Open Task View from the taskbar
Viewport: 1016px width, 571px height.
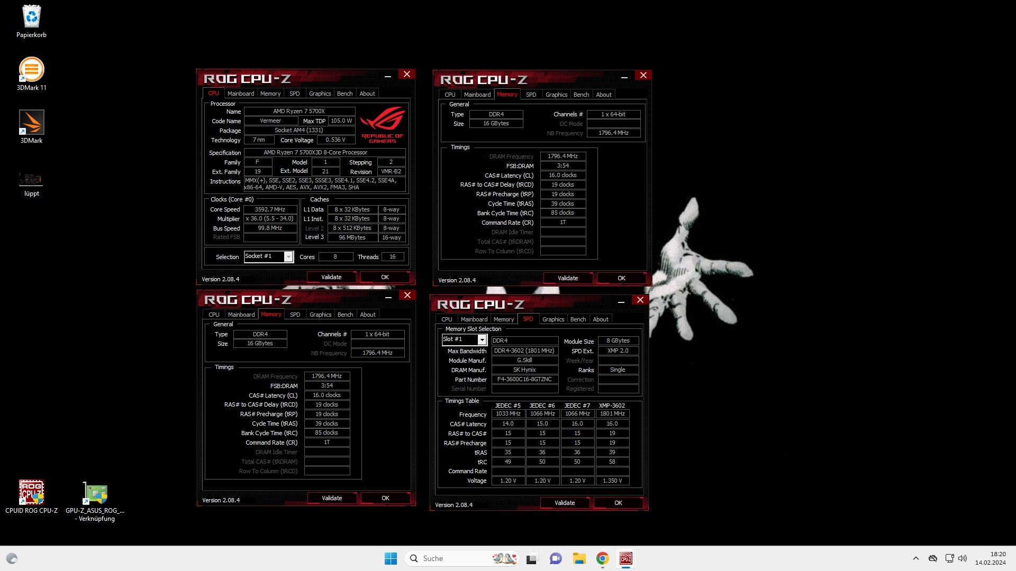coord(532,558)
